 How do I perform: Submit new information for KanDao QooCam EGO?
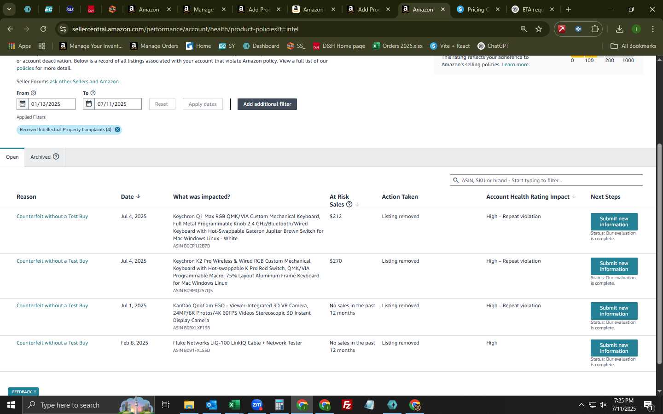point(614,311)
